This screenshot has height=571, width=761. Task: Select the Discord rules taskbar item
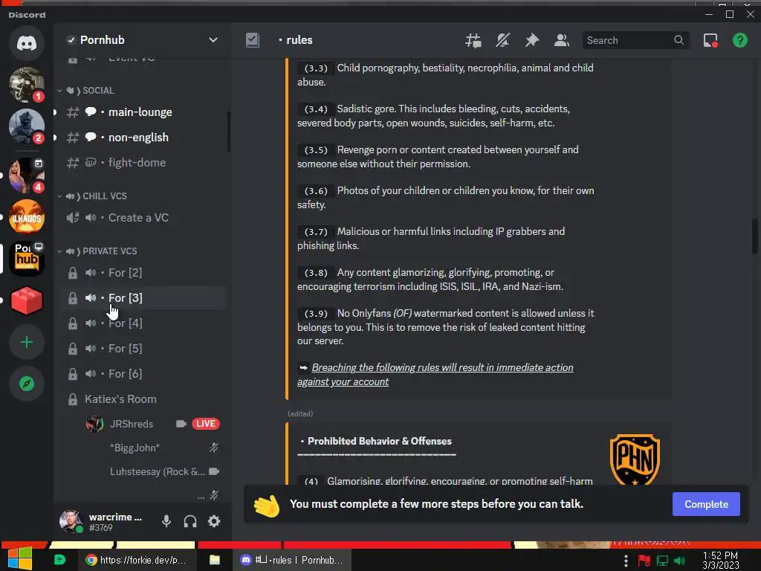tap(291, 560)
